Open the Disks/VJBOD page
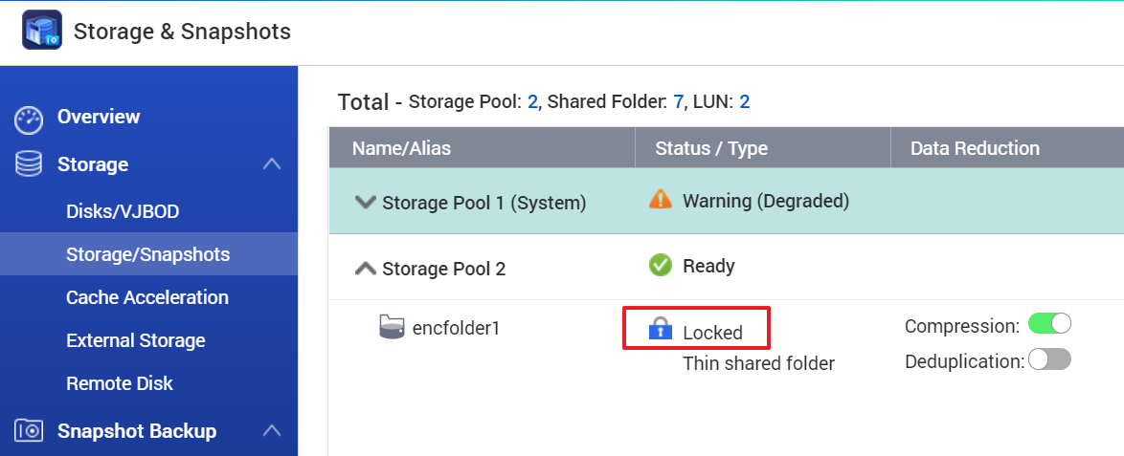 (123, 211)
